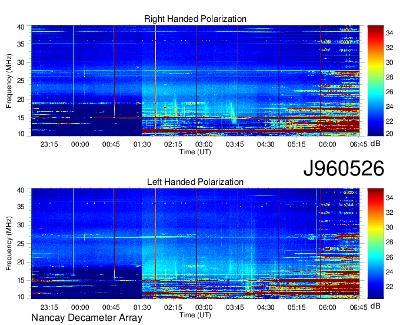Click 26 dB tick on Left Handed colorbar
Image resolution: width=400 pixels, height=325 pixels.
click(389, 257)
